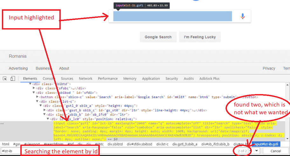Viewport: 290px width, 156px height.
Task: Switch to the Memory tab
Action: point(130,79)
